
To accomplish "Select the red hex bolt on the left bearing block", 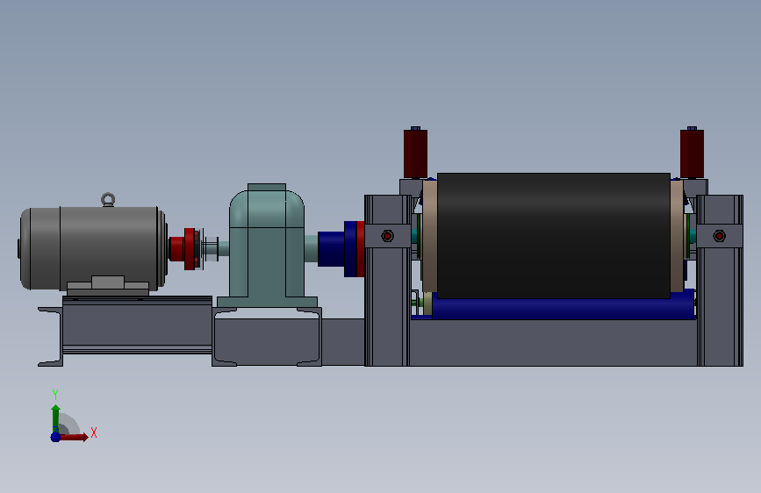I will (x=387, y=236).
